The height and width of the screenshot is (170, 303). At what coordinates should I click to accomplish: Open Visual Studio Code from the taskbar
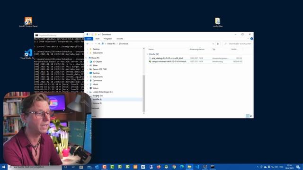pos(197,167)
